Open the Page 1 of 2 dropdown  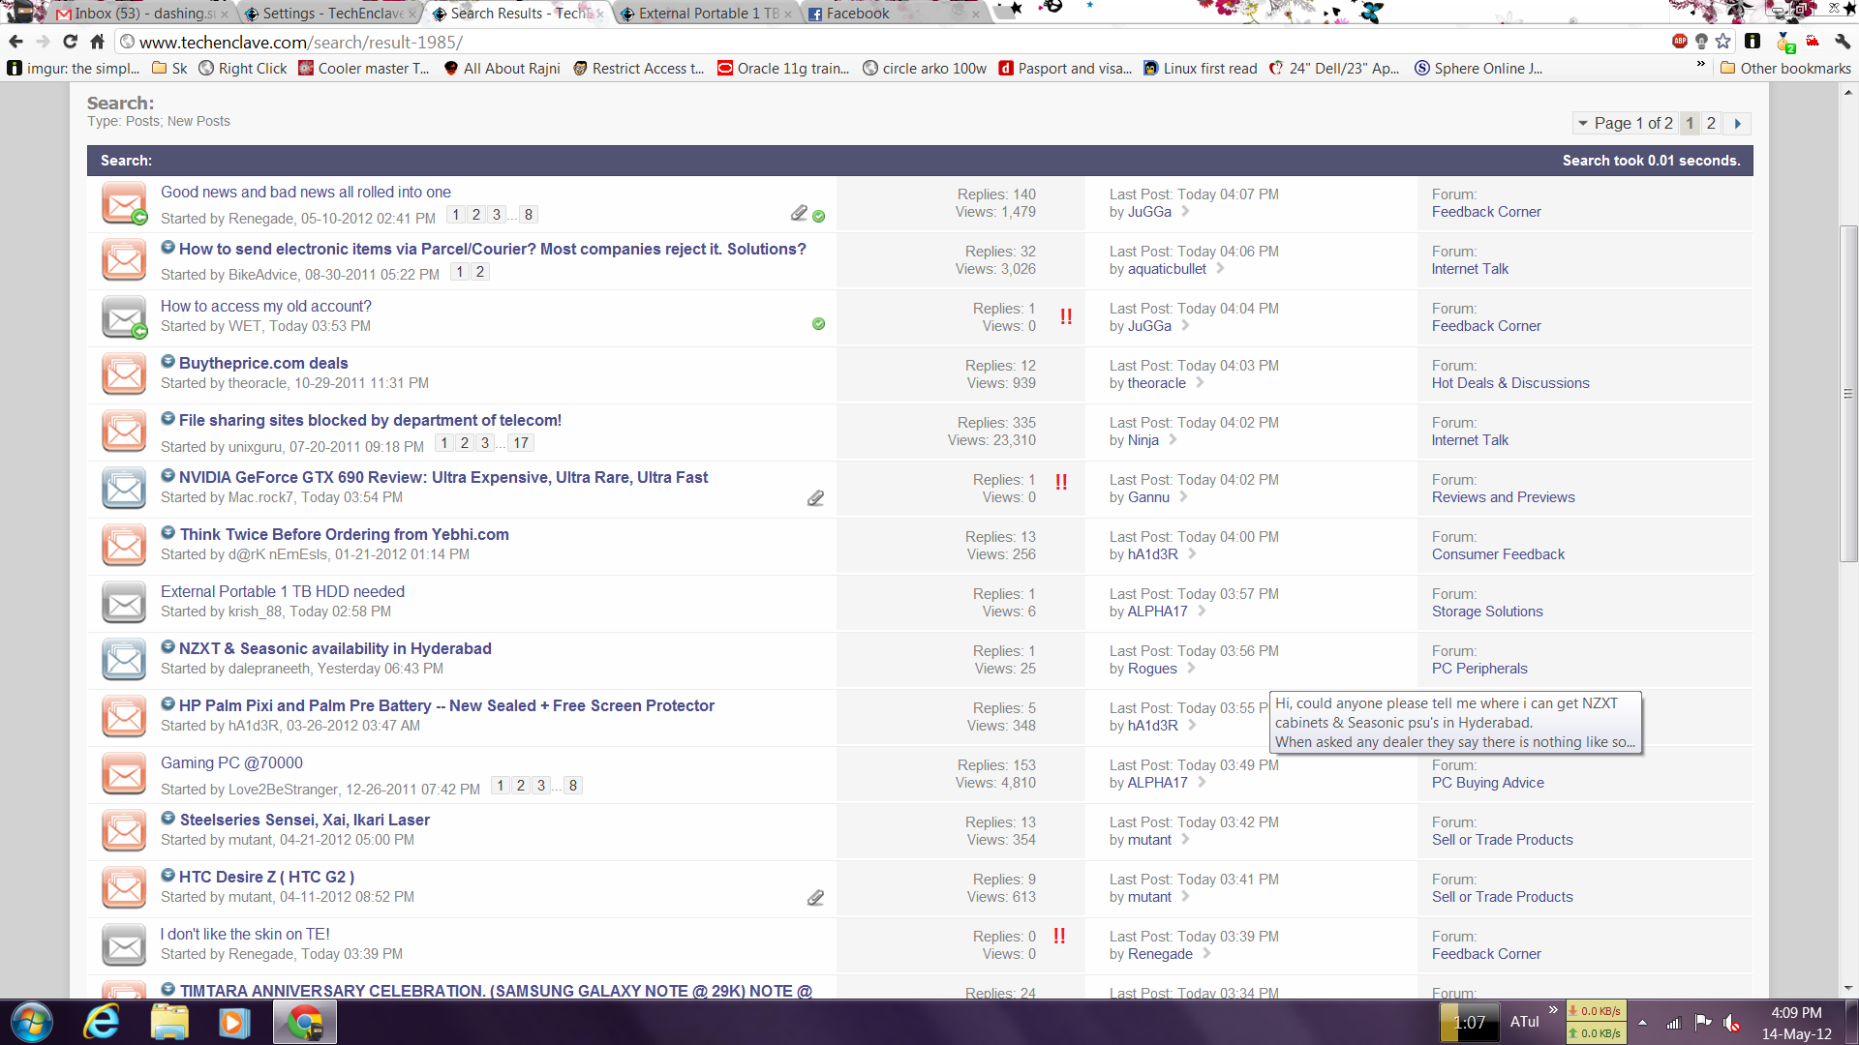1625,124
